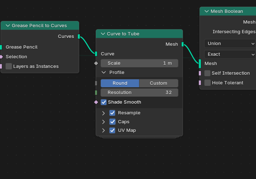Expand the Caps panel
The image size is (256, 179).
tap(103, 122)
